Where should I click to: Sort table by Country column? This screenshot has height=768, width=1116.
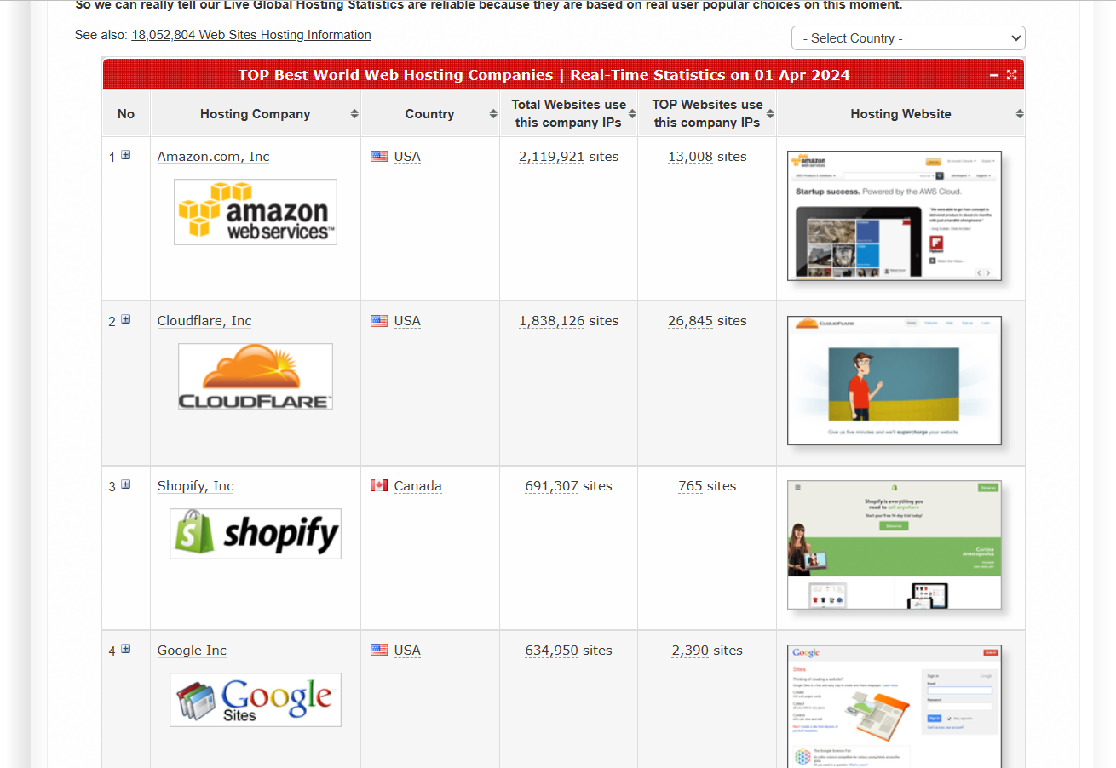(x=430, y=114)
